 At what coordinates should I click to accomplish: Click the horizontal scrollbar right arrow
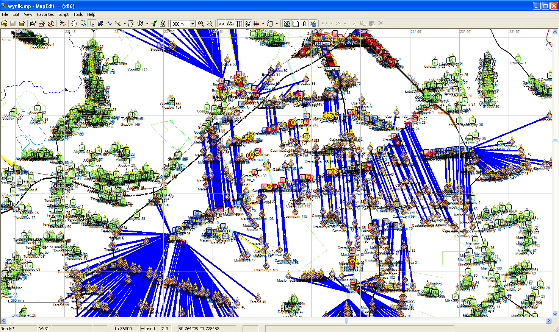click(548, 321)
